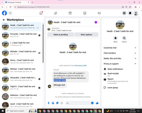This screenshot has height=113, width=142.
Task: Expand Chat members section
Action: [x=120, y=53]
